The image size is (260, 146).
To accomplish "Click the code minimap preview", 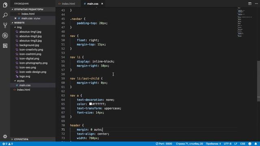I will coord(245,22).
